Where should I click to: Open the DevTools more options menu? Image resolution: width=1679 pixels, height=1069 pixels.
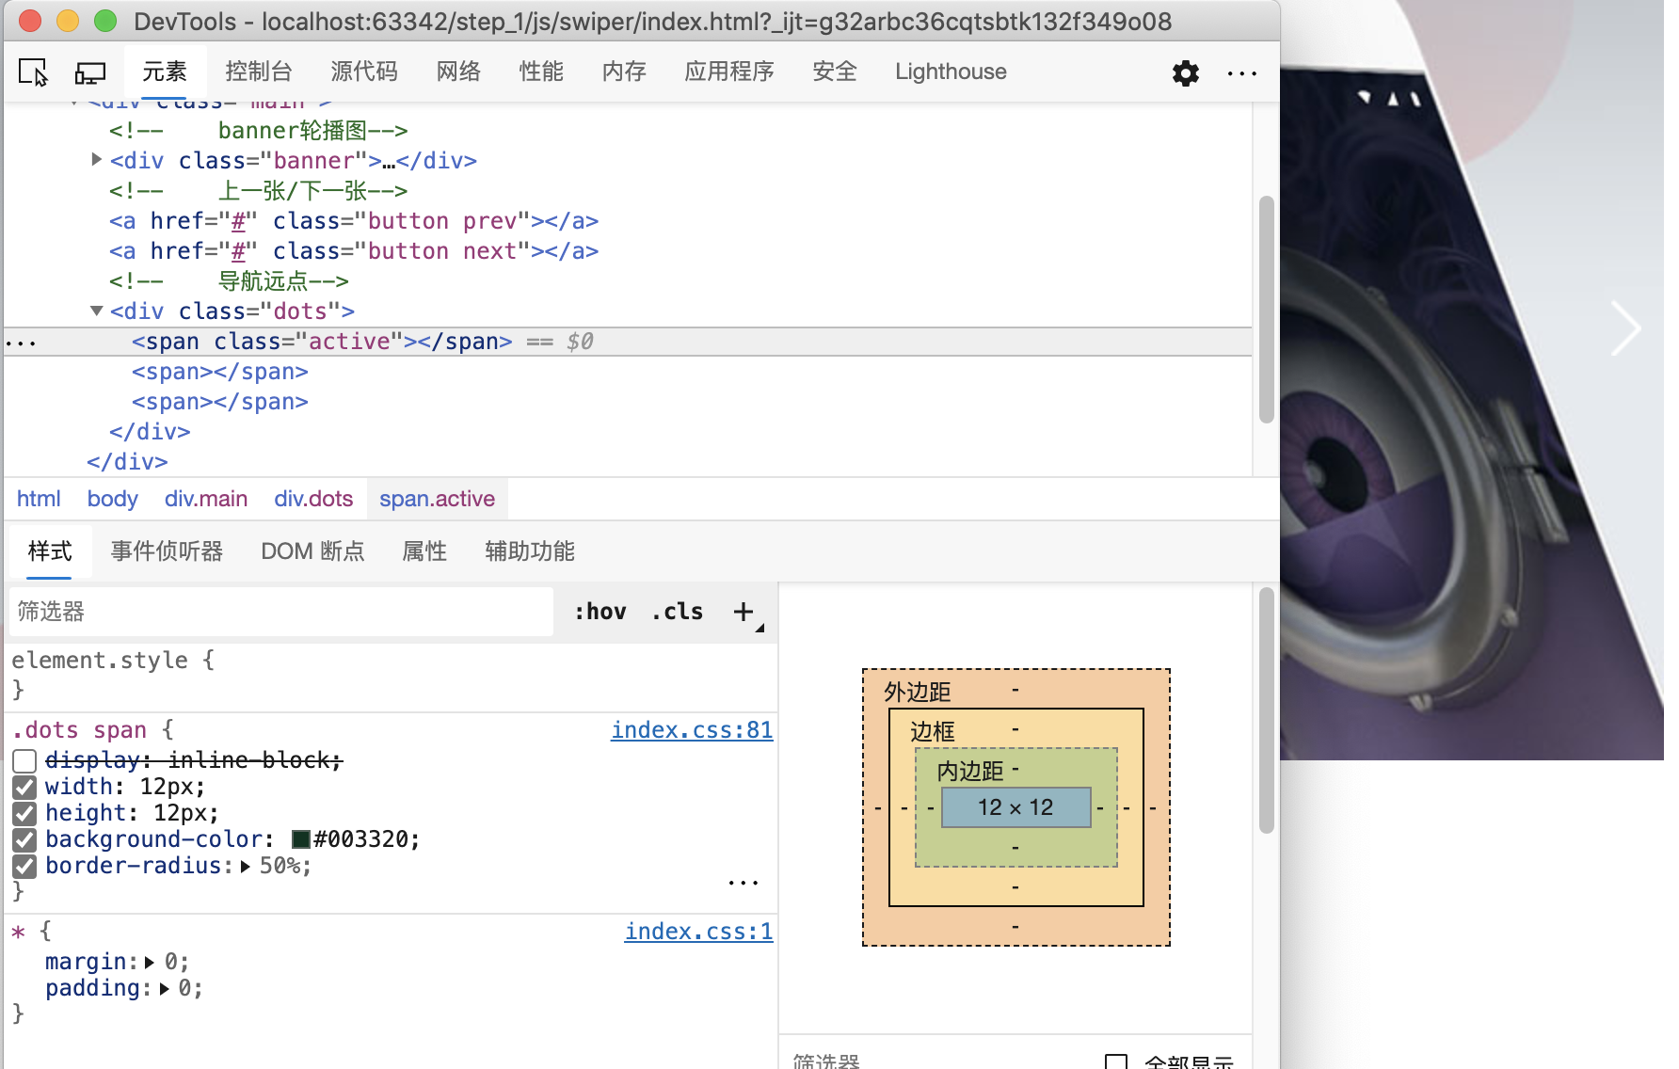coord(1241,72)
